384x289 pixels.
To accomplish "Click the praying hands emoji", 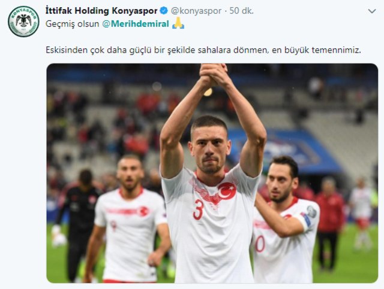I will coord(178,23).
